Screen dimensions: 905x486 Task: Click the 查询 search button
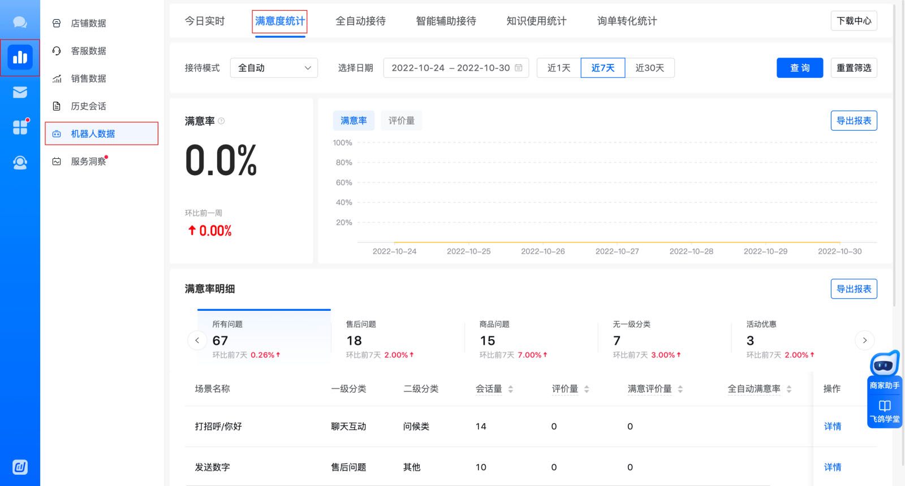point(800,68)
